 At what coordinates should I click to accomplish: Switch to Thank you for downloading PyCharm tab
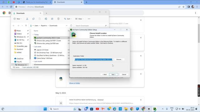click(x=37, y=2)
